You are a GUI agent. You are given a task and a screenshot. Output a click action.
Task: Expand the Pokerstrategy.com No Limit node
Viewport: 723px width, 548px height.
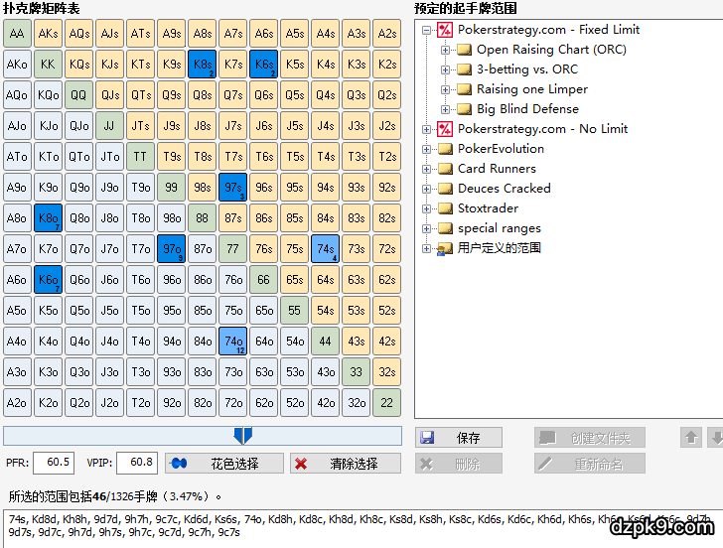click(426, 129)
